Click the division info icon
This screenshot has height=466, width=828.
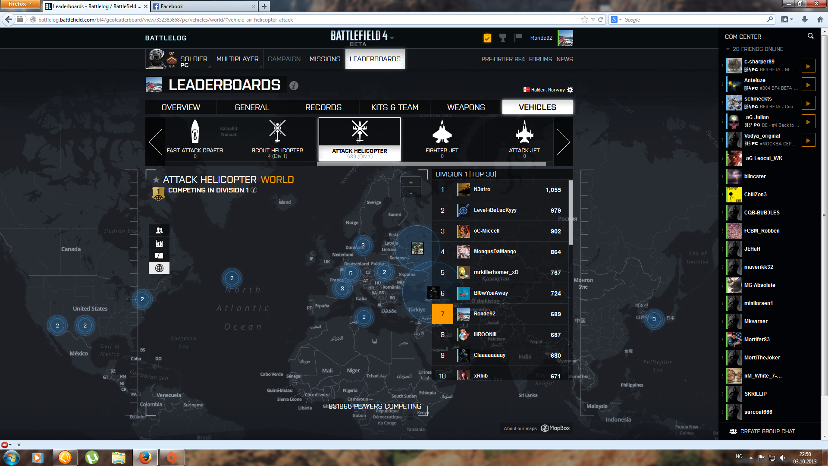click(254, 190)
